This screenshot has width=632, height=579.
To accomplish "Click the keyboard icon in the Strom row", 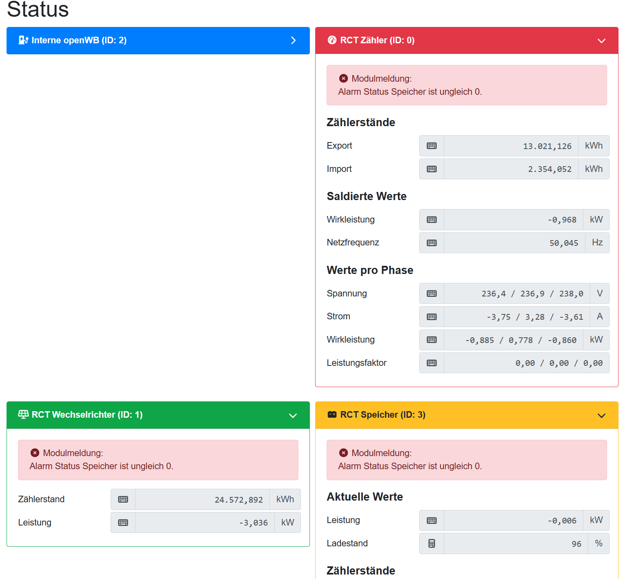I will [x=432, y=317].
